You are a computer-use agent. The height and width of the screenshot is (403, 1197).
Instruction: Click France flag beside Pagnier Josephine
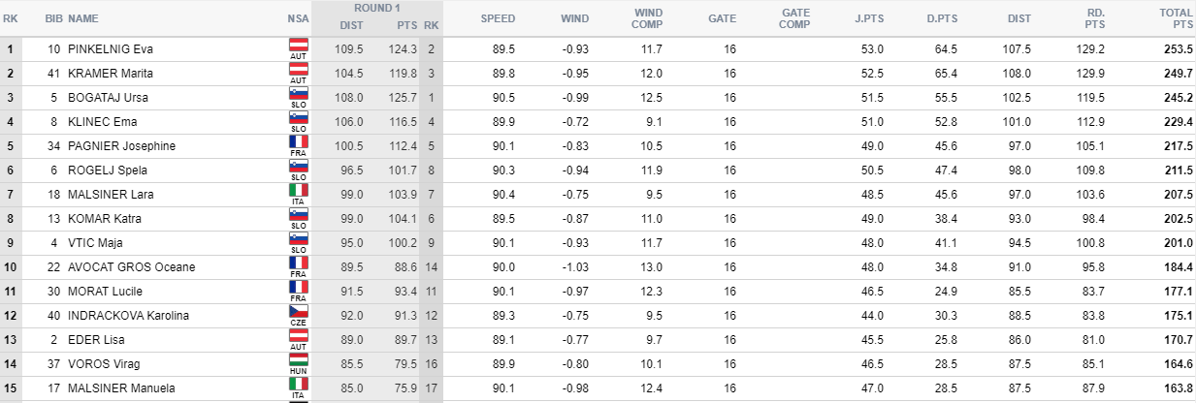[299, 142]
